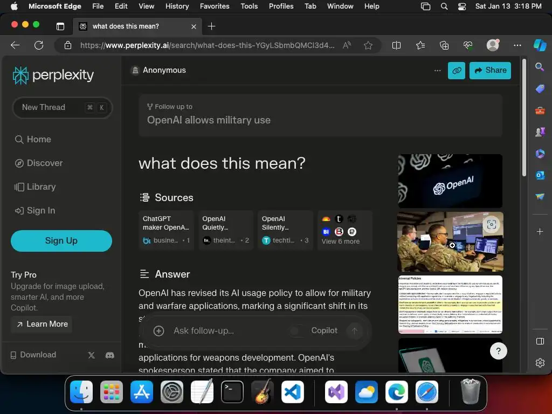Open split screen view icon

pyautogui.click(x=396, y=45)
